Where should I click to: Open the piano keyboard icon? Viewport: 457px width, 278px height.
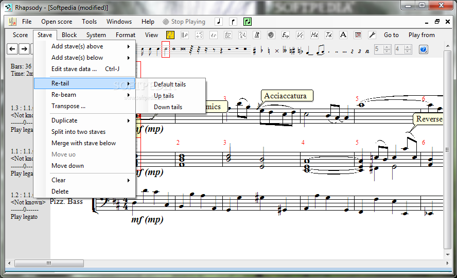[x=358, y=35]
